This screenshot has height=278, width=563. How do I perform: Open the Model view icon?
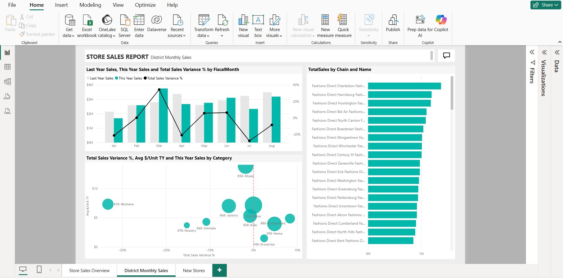tap(7, 82)
